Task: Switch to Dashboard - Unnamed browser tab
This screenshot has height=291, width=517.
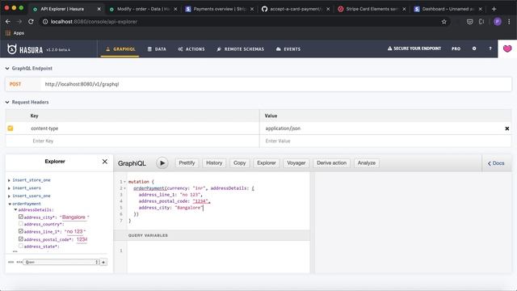Action: [448, 9]
